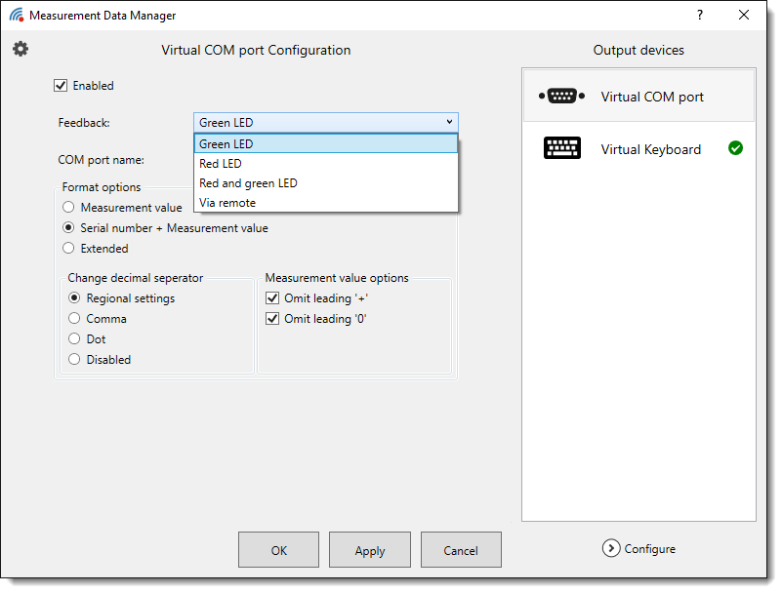Click the Configure arrow icon

(x=611, y=548)
